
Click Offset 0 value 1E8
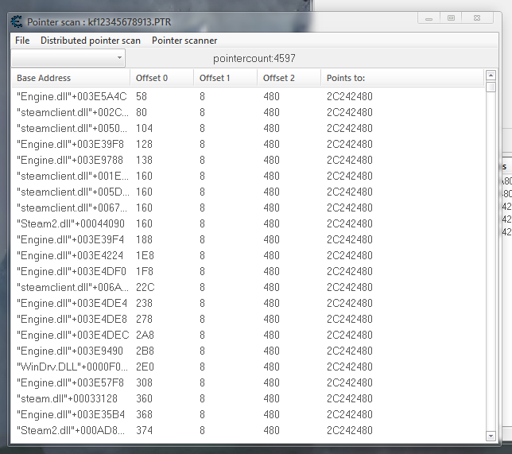[x=145, y=255]
